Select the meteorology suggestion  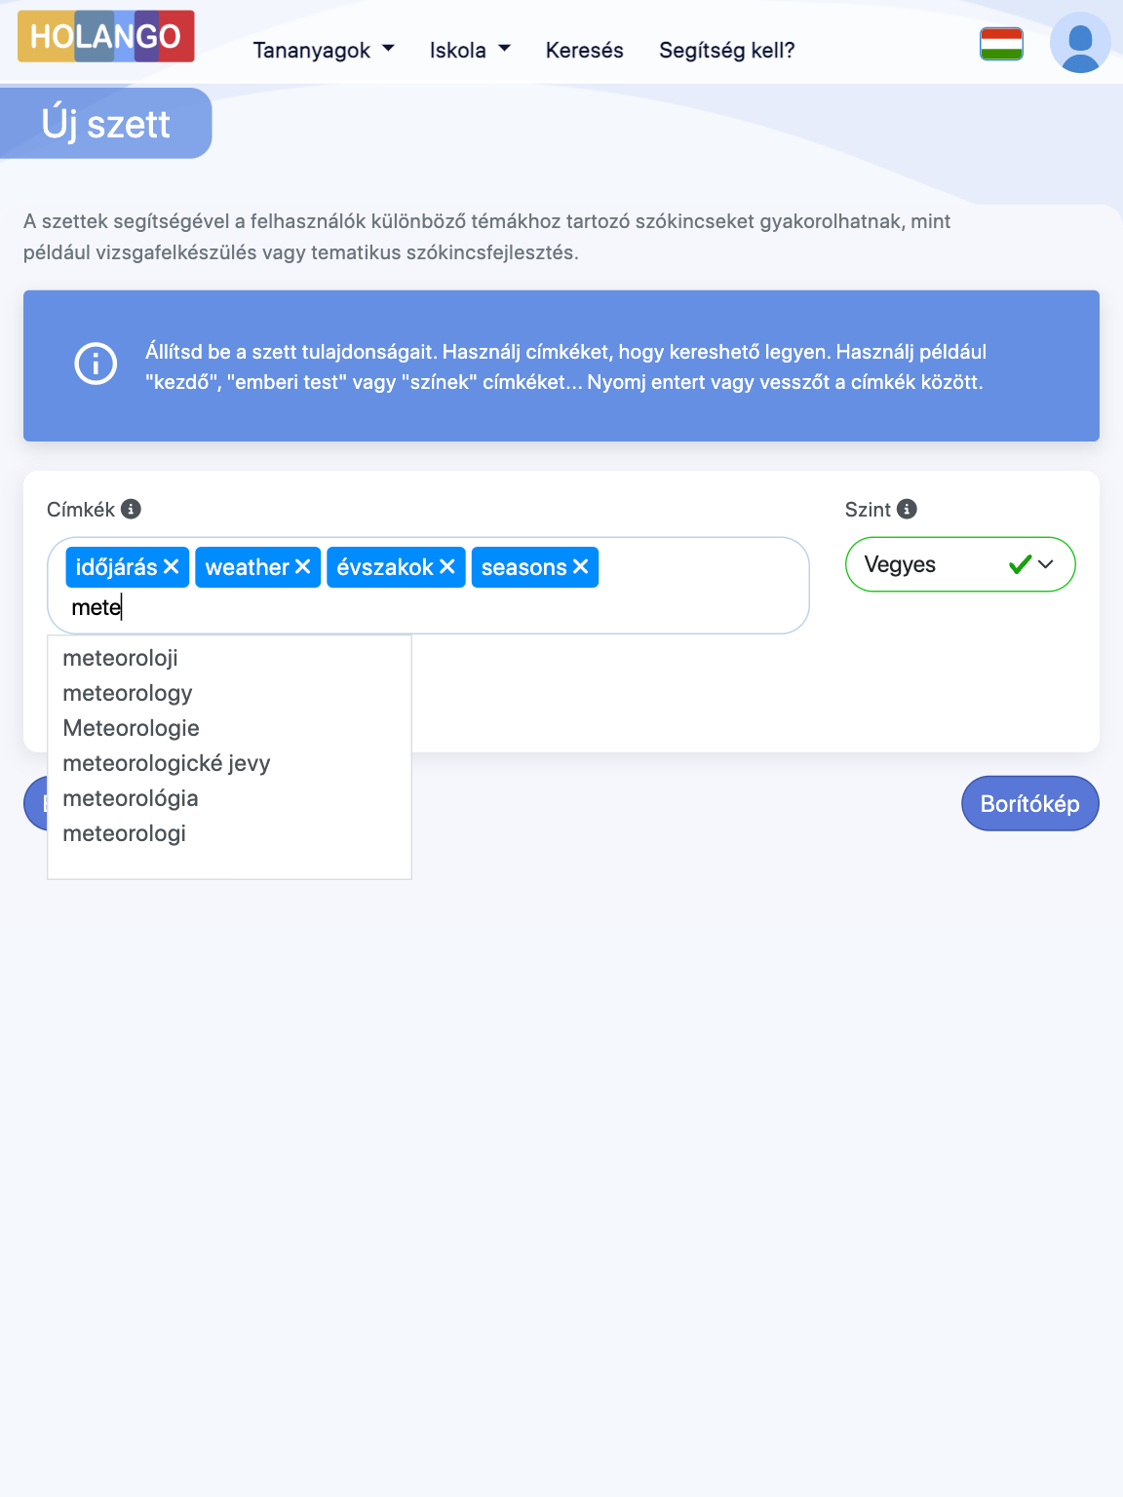point(128,693)
